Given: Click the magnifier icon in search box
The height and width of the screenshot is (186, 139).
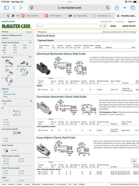Looking at the screenshot, I should click(x=101, y=26).
